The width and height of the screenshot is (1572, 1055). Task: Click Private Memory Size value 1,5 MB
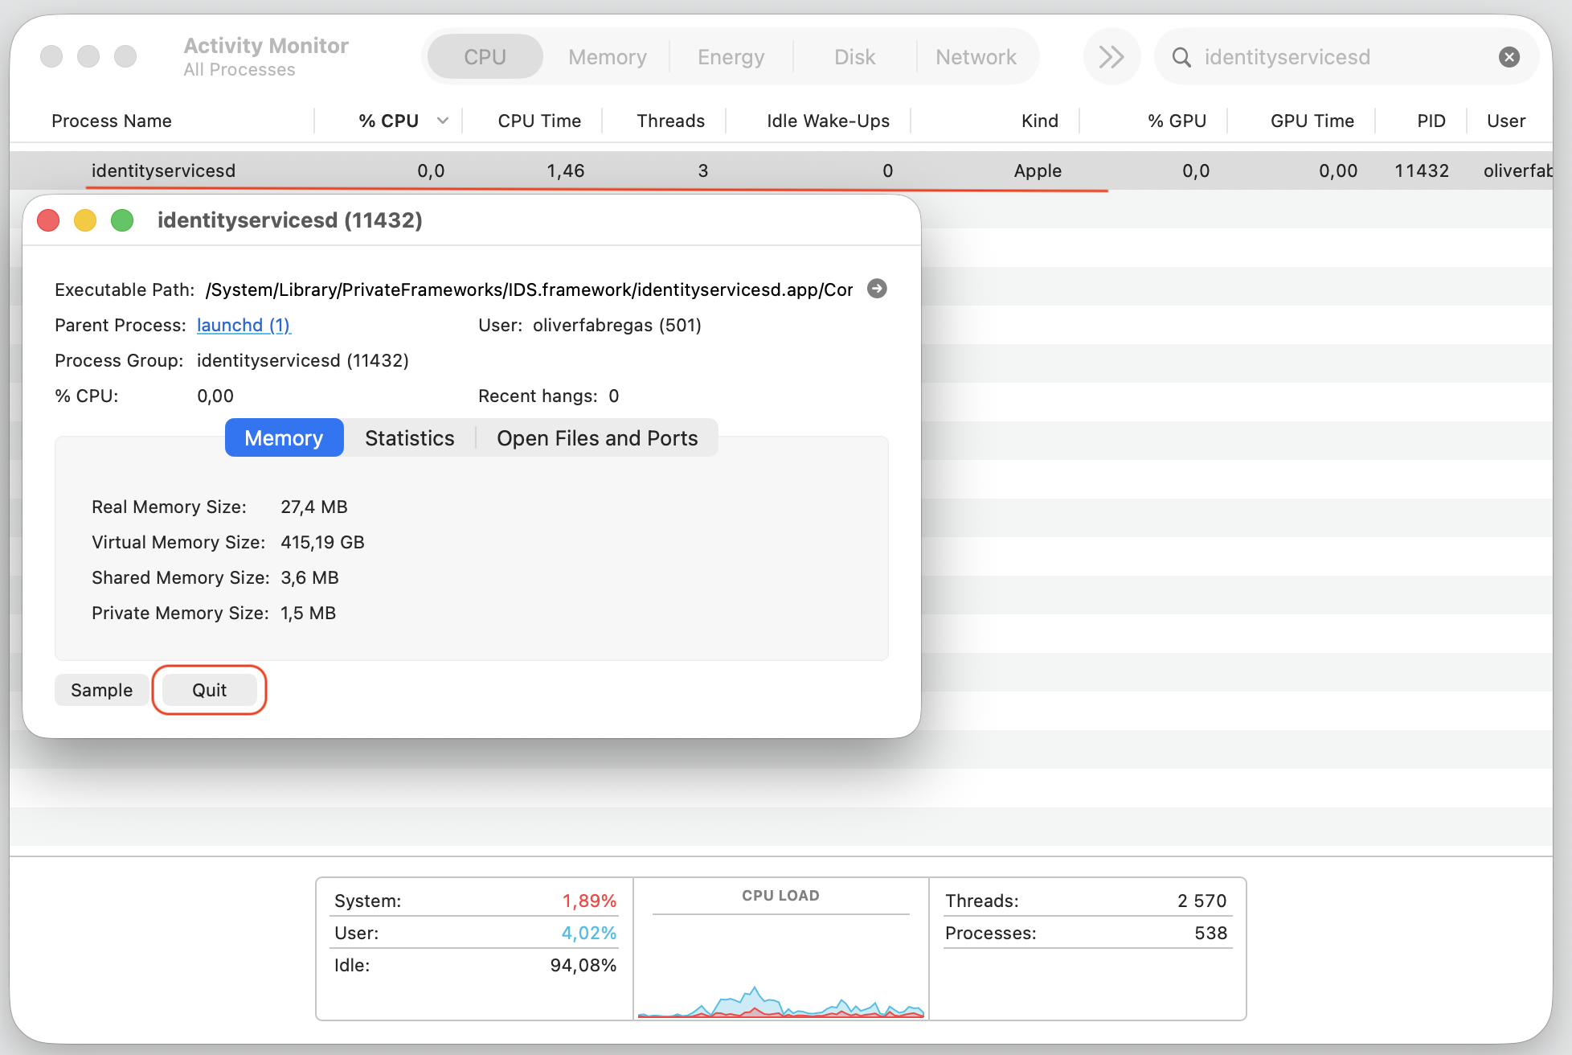tap(308, 613)
